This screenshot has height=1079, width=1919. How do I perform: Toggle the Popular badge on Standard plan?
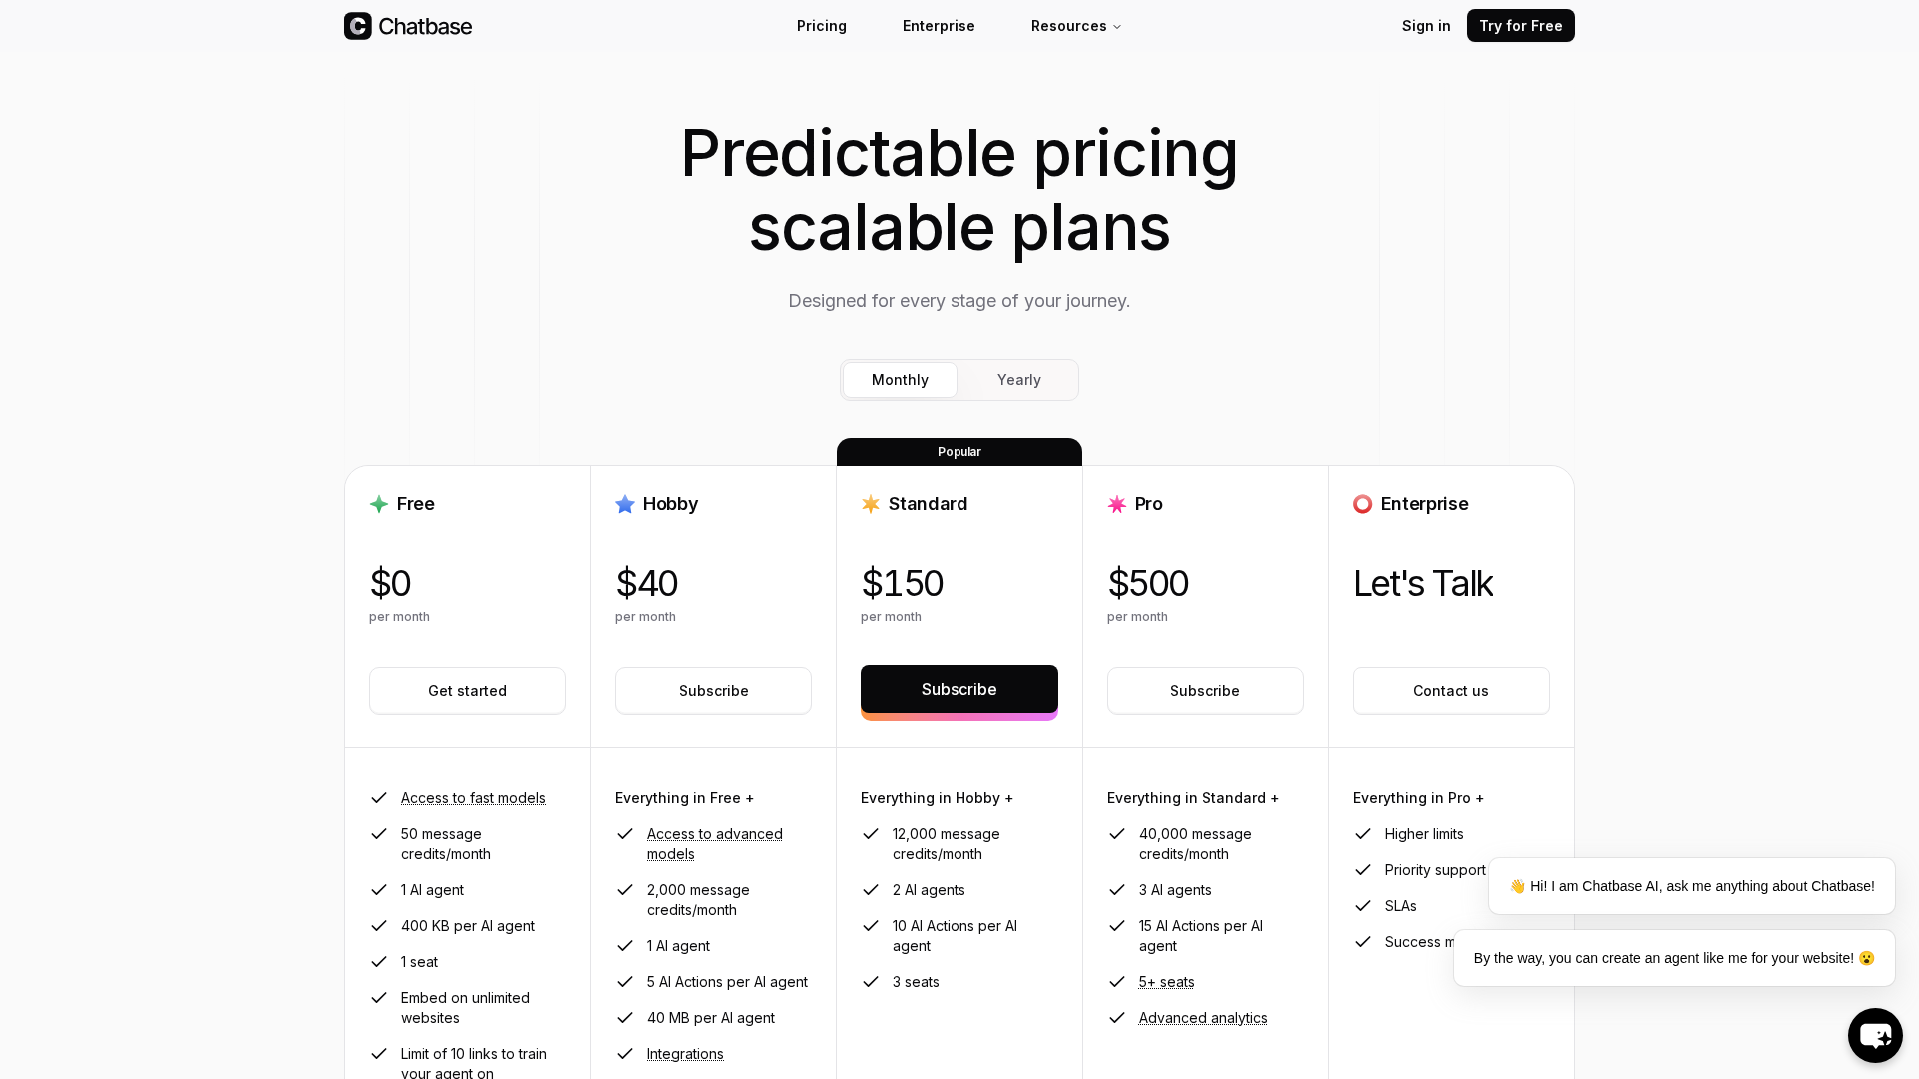click(x=959, y=452)
